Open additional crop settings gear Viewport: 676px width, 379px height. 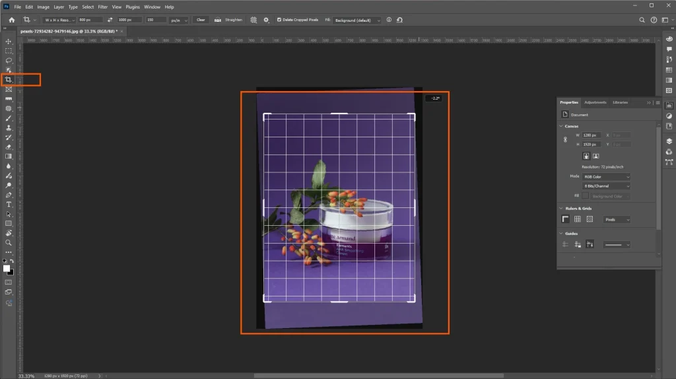[x=266, y=20]
